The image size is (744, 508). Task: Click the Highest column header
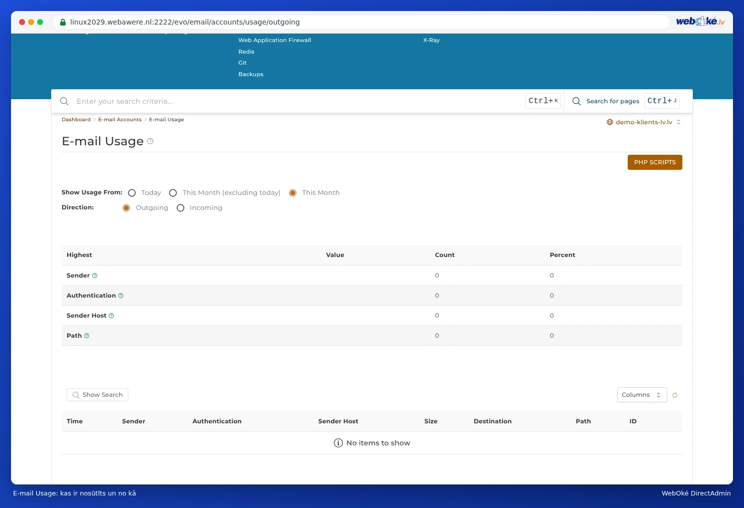tap(79, 255)
